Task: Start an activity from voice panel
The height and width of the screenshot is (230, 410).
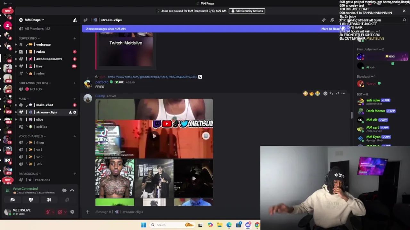Action: [49, 200]
